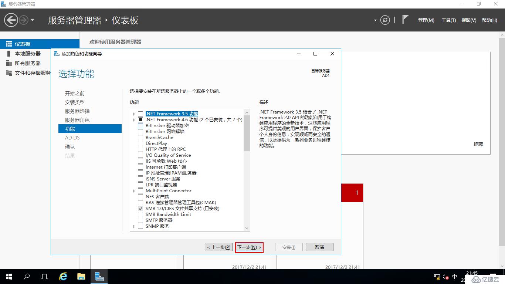Click the red alert tile showing 1

coord(352,193)
